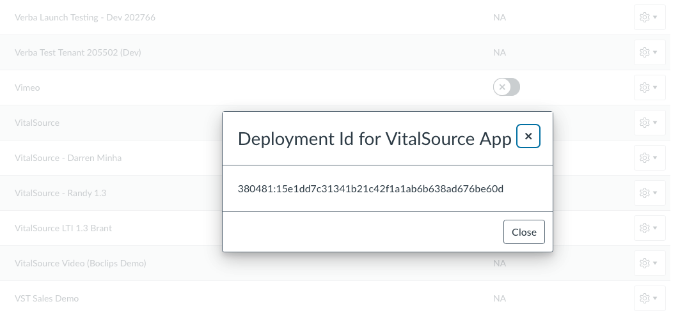Open gear menu for VST Sales Demo
Image resolution: width=687 pixels, height=313 pixels.
649,298
